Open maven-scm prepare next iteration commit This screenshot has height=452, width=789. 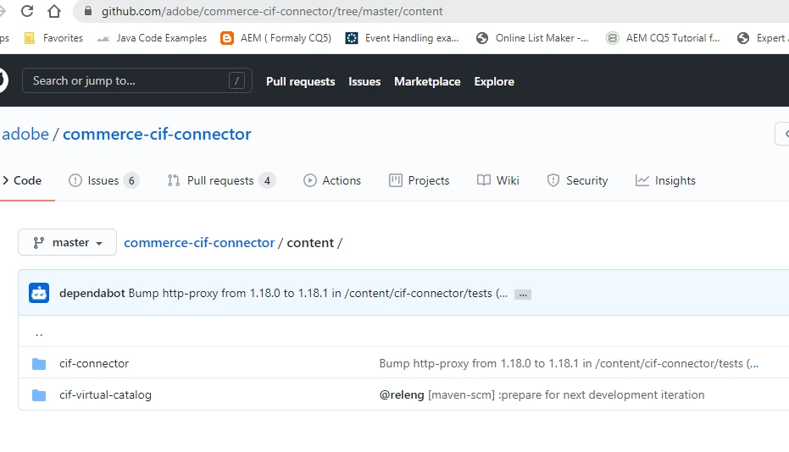click(566, 395)
